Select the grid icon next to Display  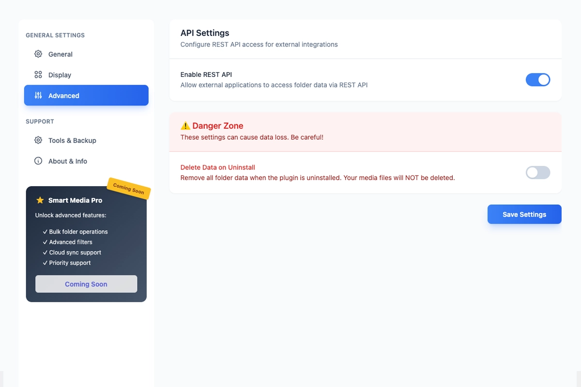pyautogui.click(x=38, y=74)
